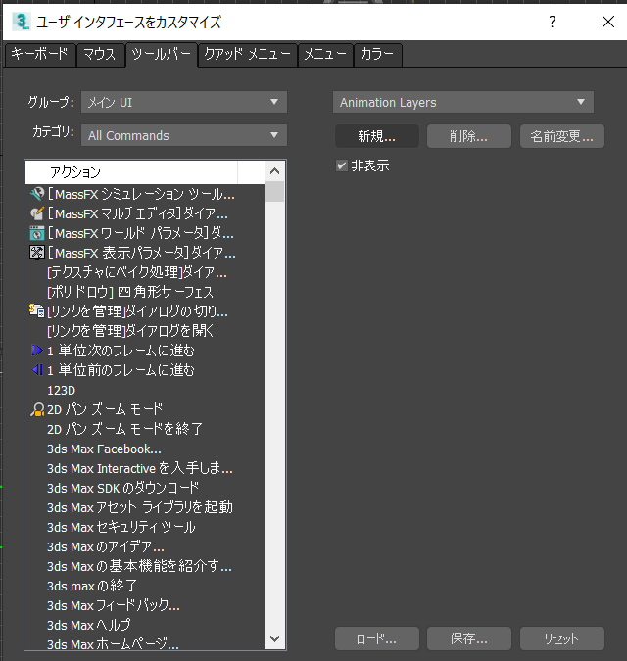Click the 削除... button
The width and height of the screenshot is (627, 661).
click(469, 136)
